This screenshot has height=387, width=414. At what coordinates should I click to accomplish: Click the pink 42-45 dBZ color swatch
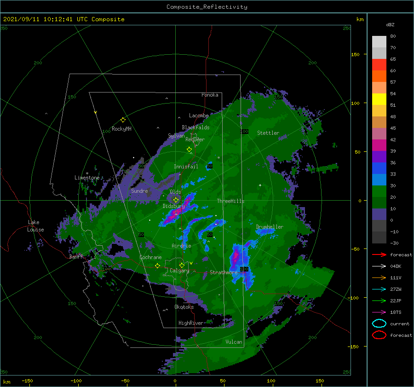379,134
